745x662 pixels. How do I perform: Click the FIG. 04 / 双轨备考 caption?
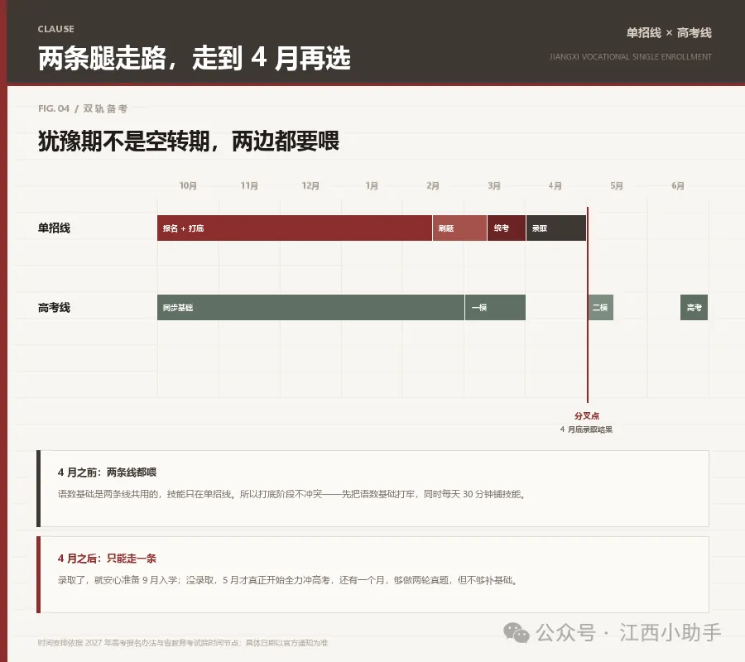coord(83,108)
